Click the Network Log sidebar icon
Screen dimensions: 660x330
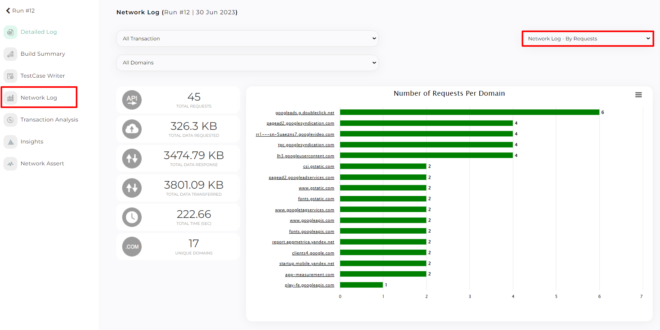pos(10,98)
